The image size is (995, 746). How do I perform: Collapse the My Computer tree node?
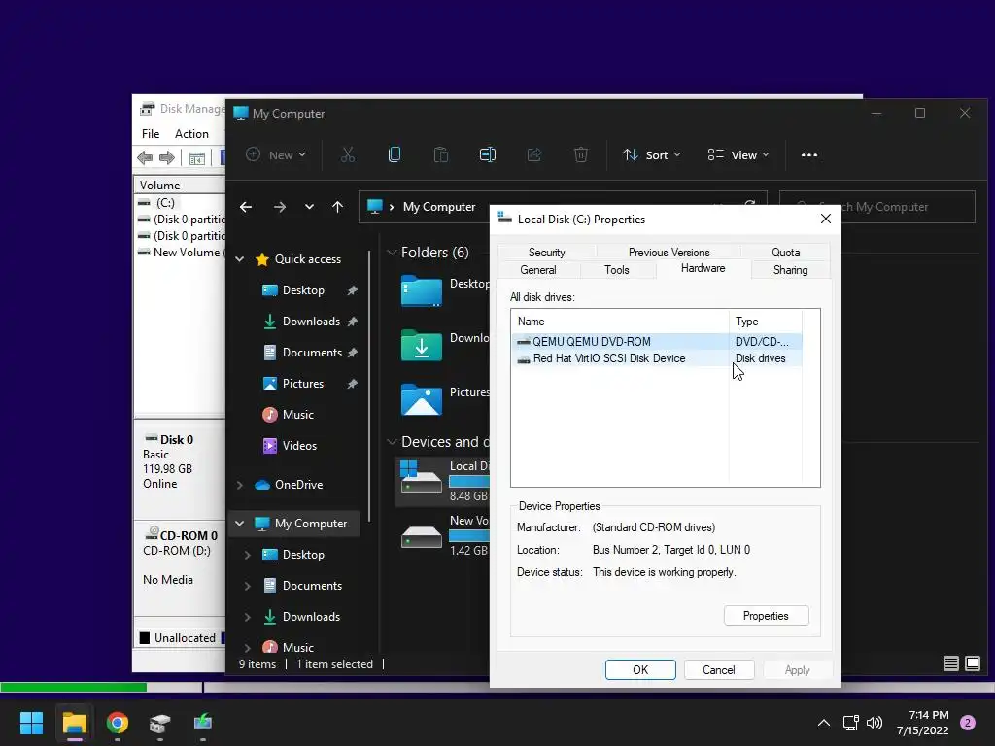[x=240, y=524]
